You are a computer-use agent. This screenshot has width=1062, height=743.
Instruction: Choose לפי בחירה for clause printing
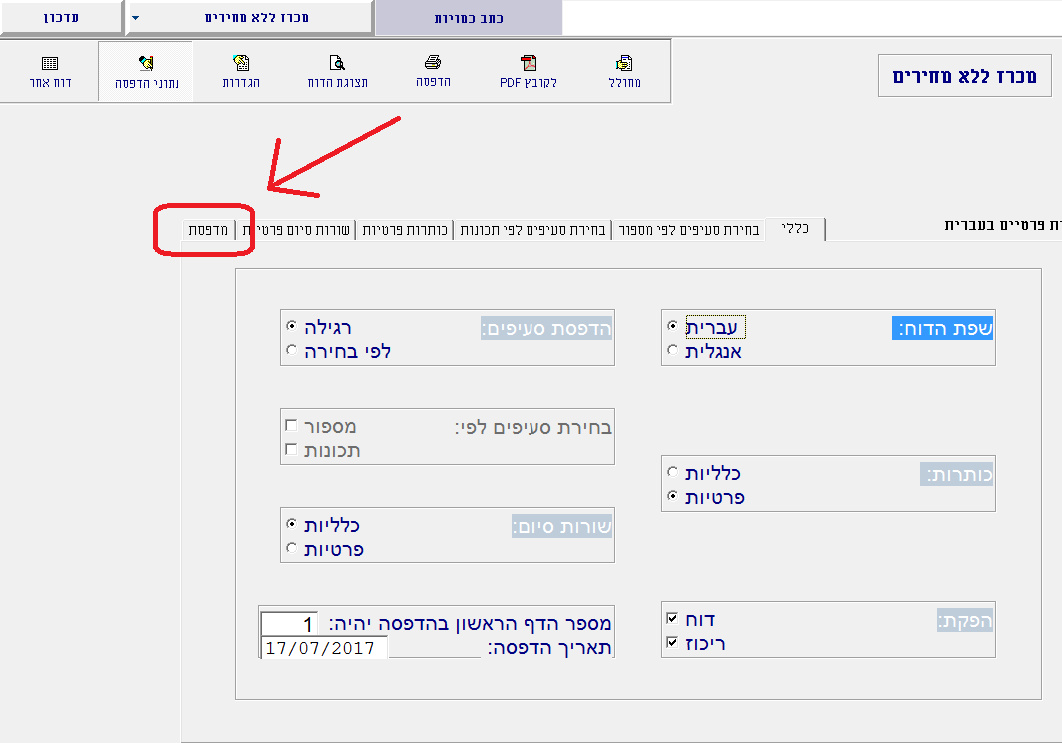(291, 351)
